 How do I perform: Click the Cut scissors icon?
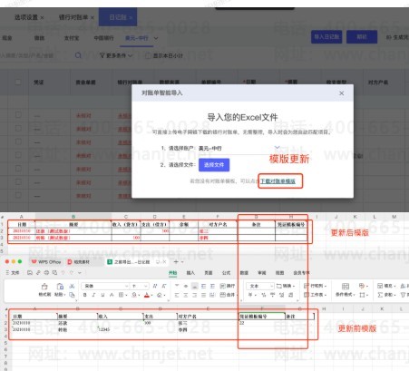pyautogui.click(x=72, y=286)
